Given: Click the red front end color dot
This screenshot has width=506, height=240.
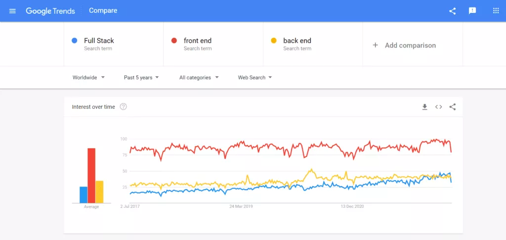Looking at the screenshot, I should click(174, 41).
